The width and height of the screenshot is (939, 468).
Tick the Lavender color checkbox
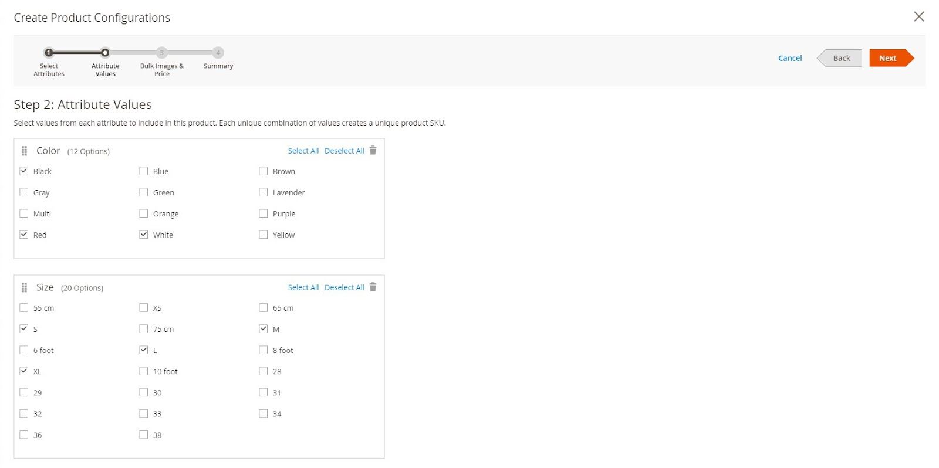tap(264, 192)
